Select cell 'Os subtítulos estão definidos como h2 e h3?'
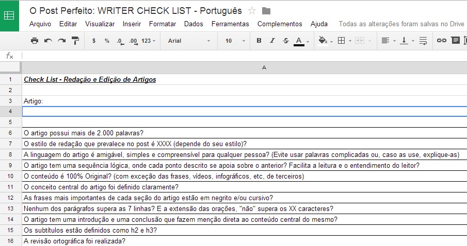Viewport: 467px width, 246px height. tap(244, 230)
